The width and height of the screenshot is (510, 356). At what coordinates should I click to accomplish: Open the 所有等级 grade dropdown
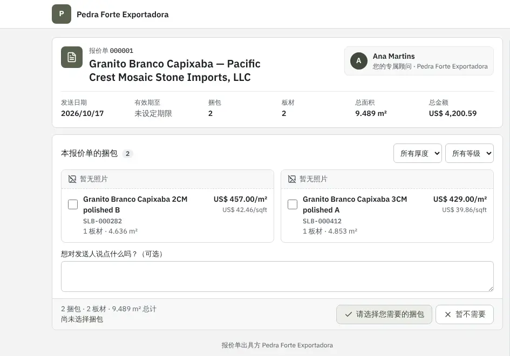(x=470, y=153)
